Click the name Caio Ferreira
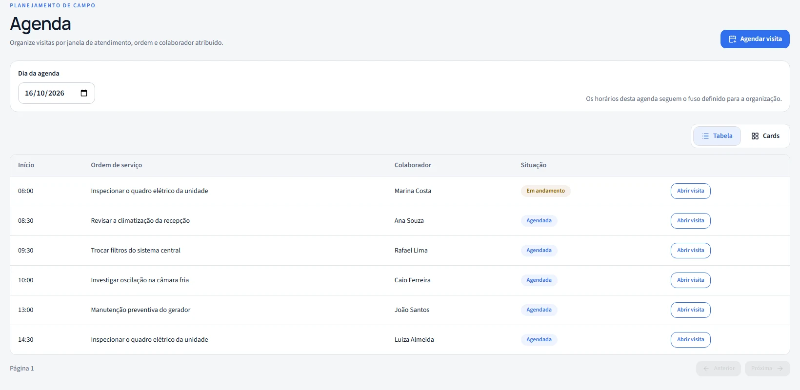 point(413,280)
